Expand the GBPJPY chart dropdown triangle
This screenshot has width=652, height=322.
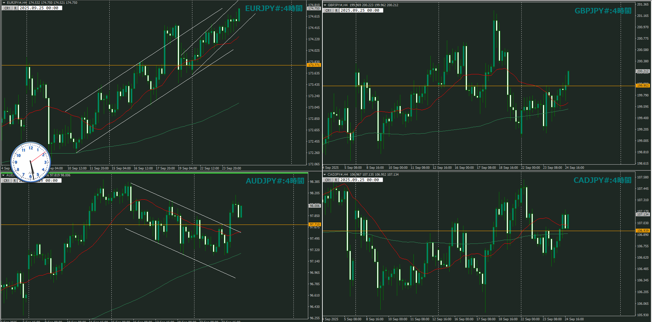(325, 5)
